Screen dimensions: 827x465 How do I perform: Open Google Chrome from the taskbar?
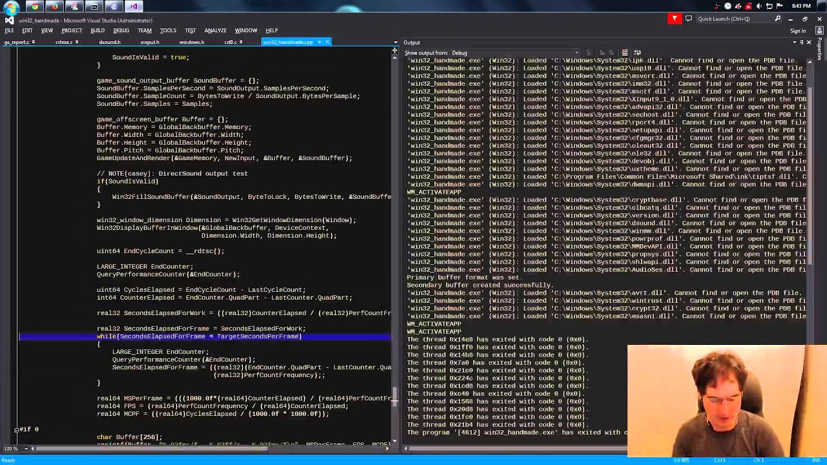[x=34, y=6]
